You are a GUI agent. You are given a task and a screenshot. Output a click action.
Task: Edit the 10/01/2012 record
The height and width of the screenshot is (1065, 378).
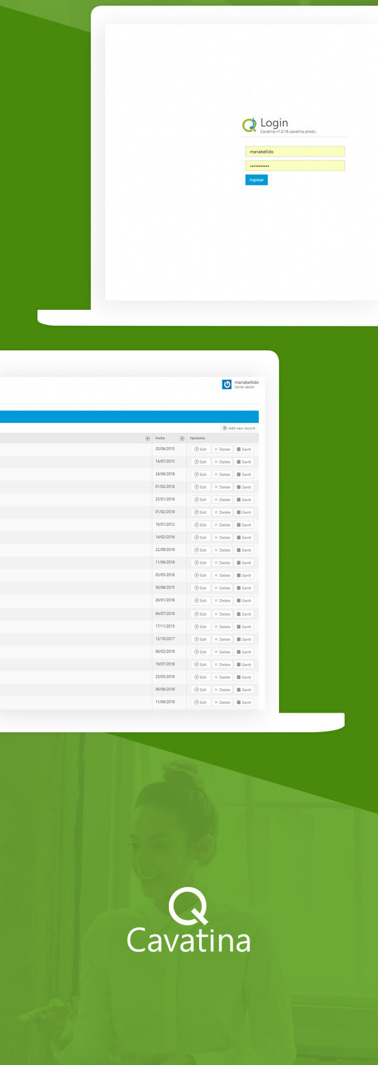(200, 525)
